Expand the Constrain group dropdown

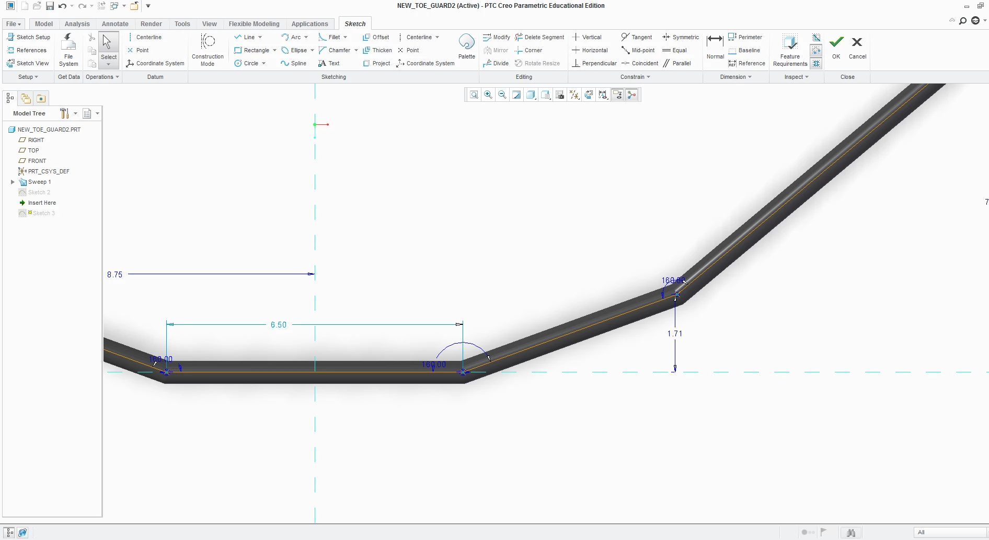pos(635,77)
